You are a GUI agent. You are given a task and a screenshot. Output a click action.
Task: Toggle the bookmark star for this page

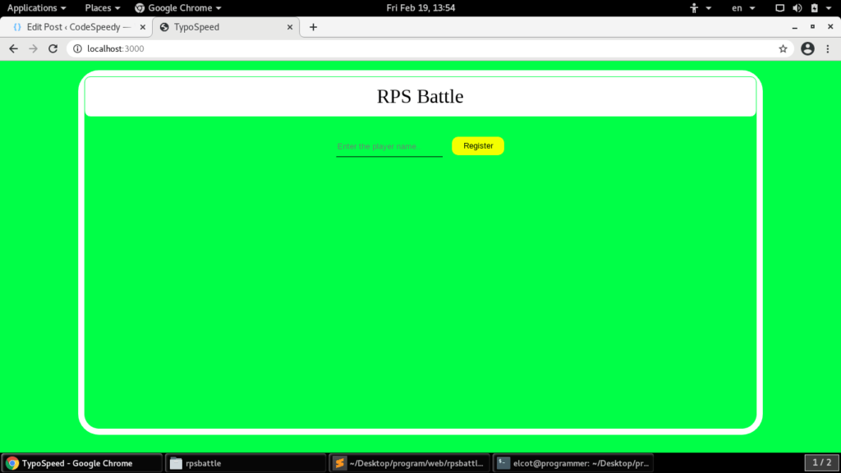click(783, 48)
